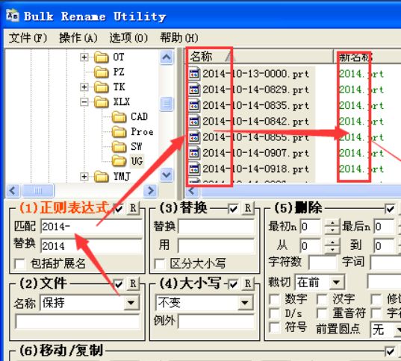Viewport: 401px width, 361px height.
Task: Select the OT folder icon
Action: tap(102, 57)
